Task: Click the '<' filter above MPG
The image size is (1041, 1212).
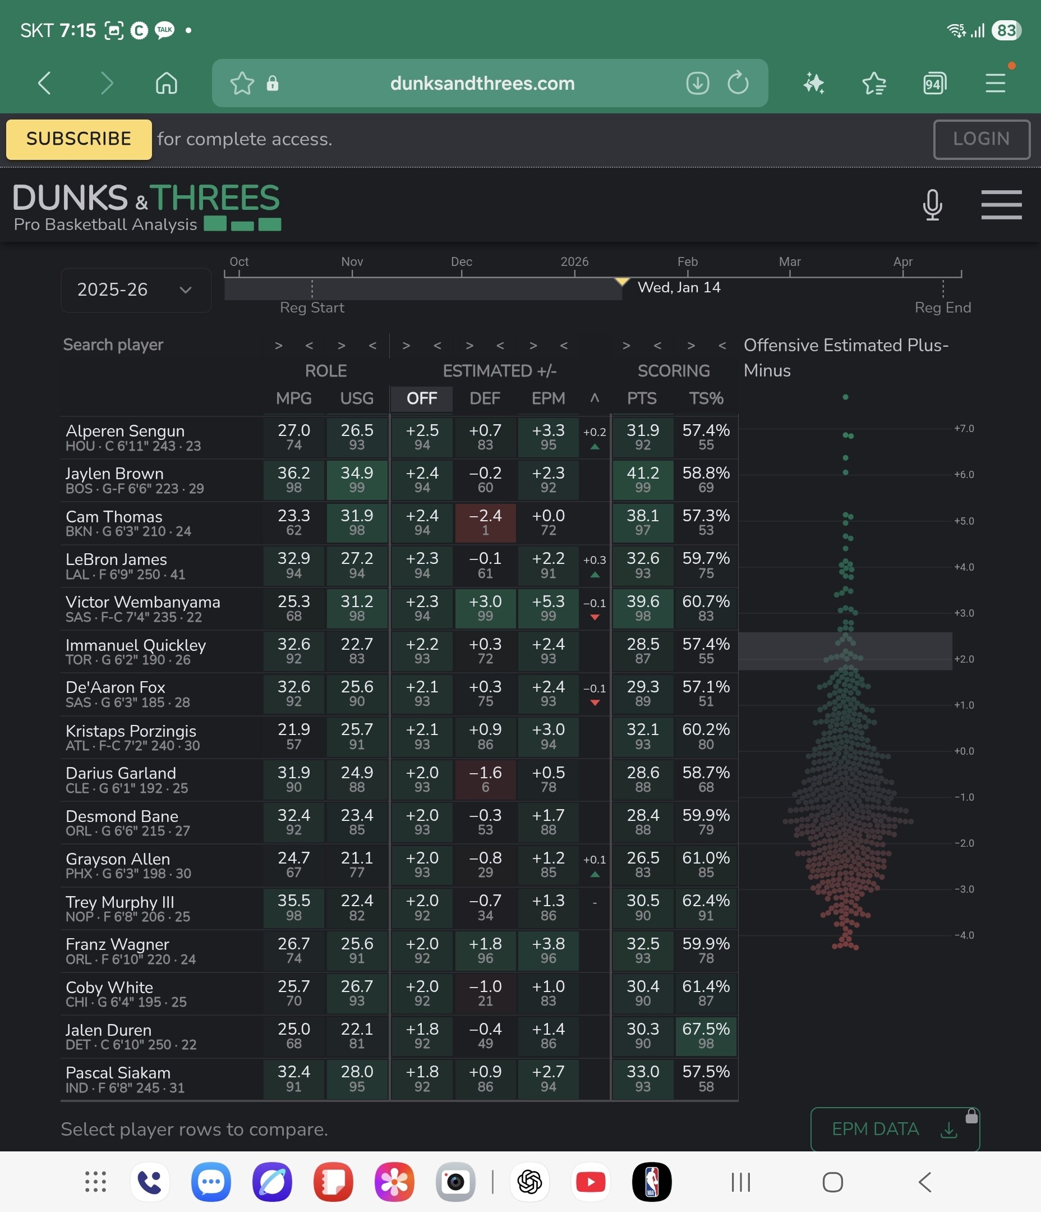Action: tap(310, 346)
